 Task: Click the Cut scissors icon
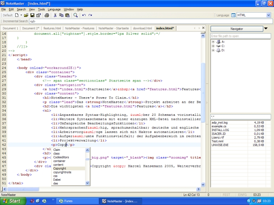[55, 15]
